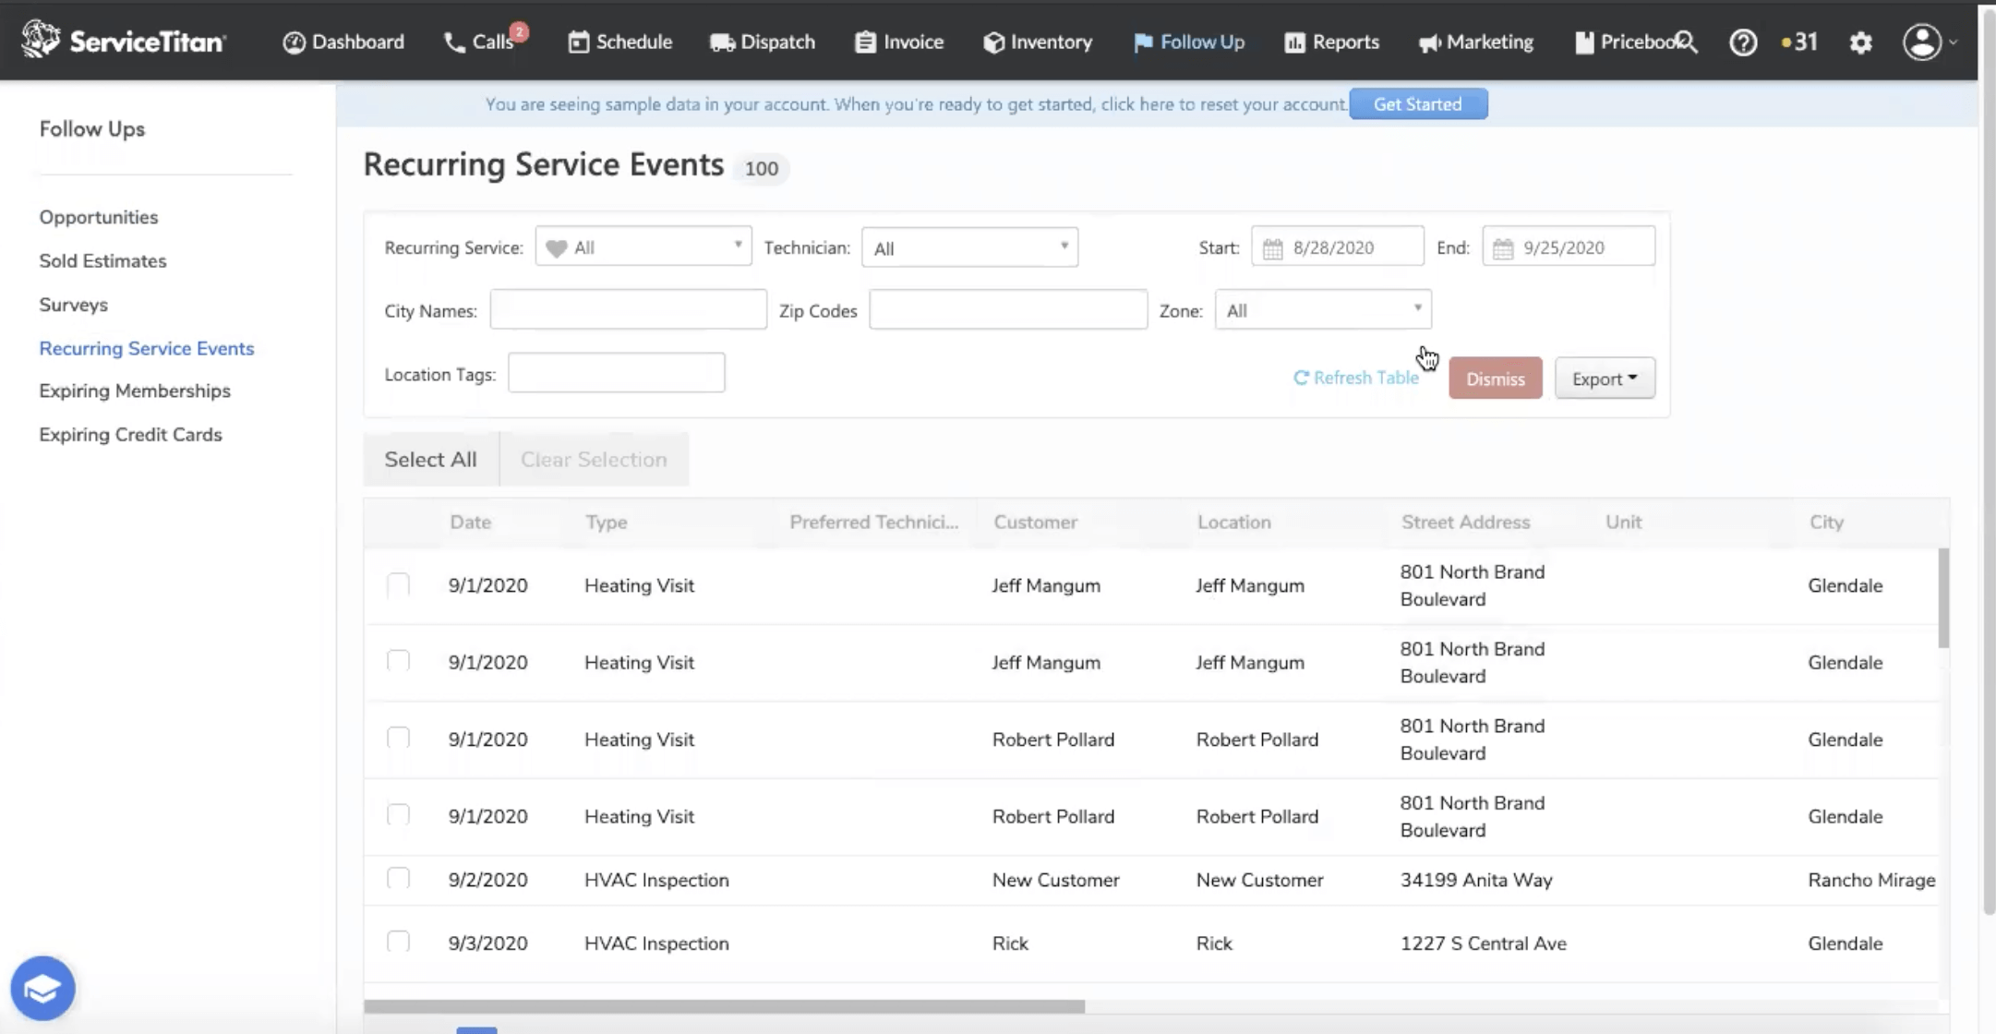The height and width of the screenshot is (1034, 1996).
Task: Check the row checkbox for Rick's HVAC Inspection
Action: 397,942
